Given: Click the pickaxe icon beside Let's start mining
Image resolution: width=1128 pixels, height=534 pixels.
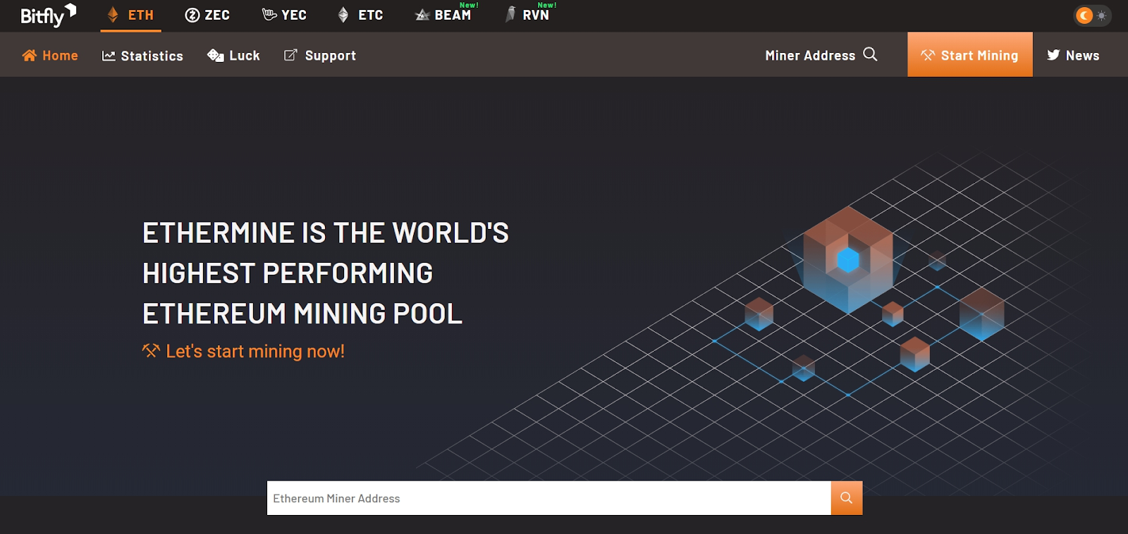Looking at the screenshot, I should click(151, 350).
